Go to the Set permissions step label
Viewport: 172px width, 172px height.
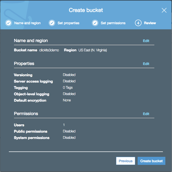click(113, 23)
